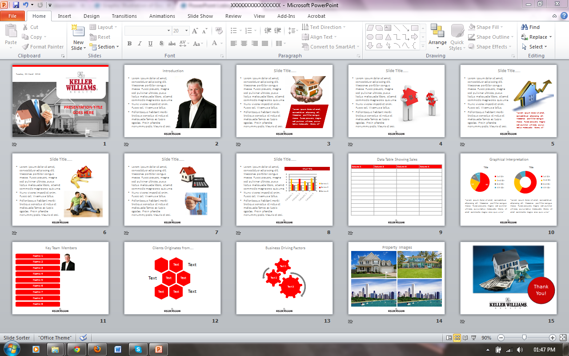
Task: Toggle bullets list formatting
Action: point(233,31)
